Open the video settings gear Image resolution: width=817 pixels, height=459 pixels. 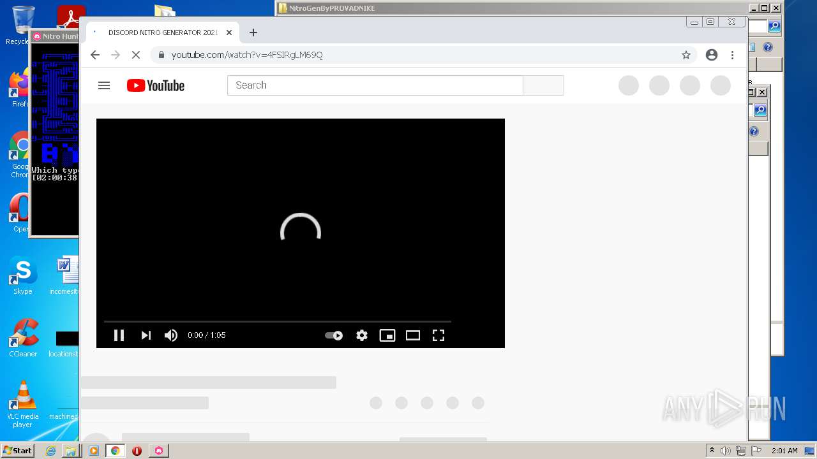362,335
